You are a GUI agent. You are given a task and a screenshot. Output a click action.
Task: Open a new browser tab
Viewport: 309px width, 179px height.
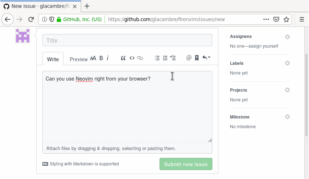click(x=87, y=6)
